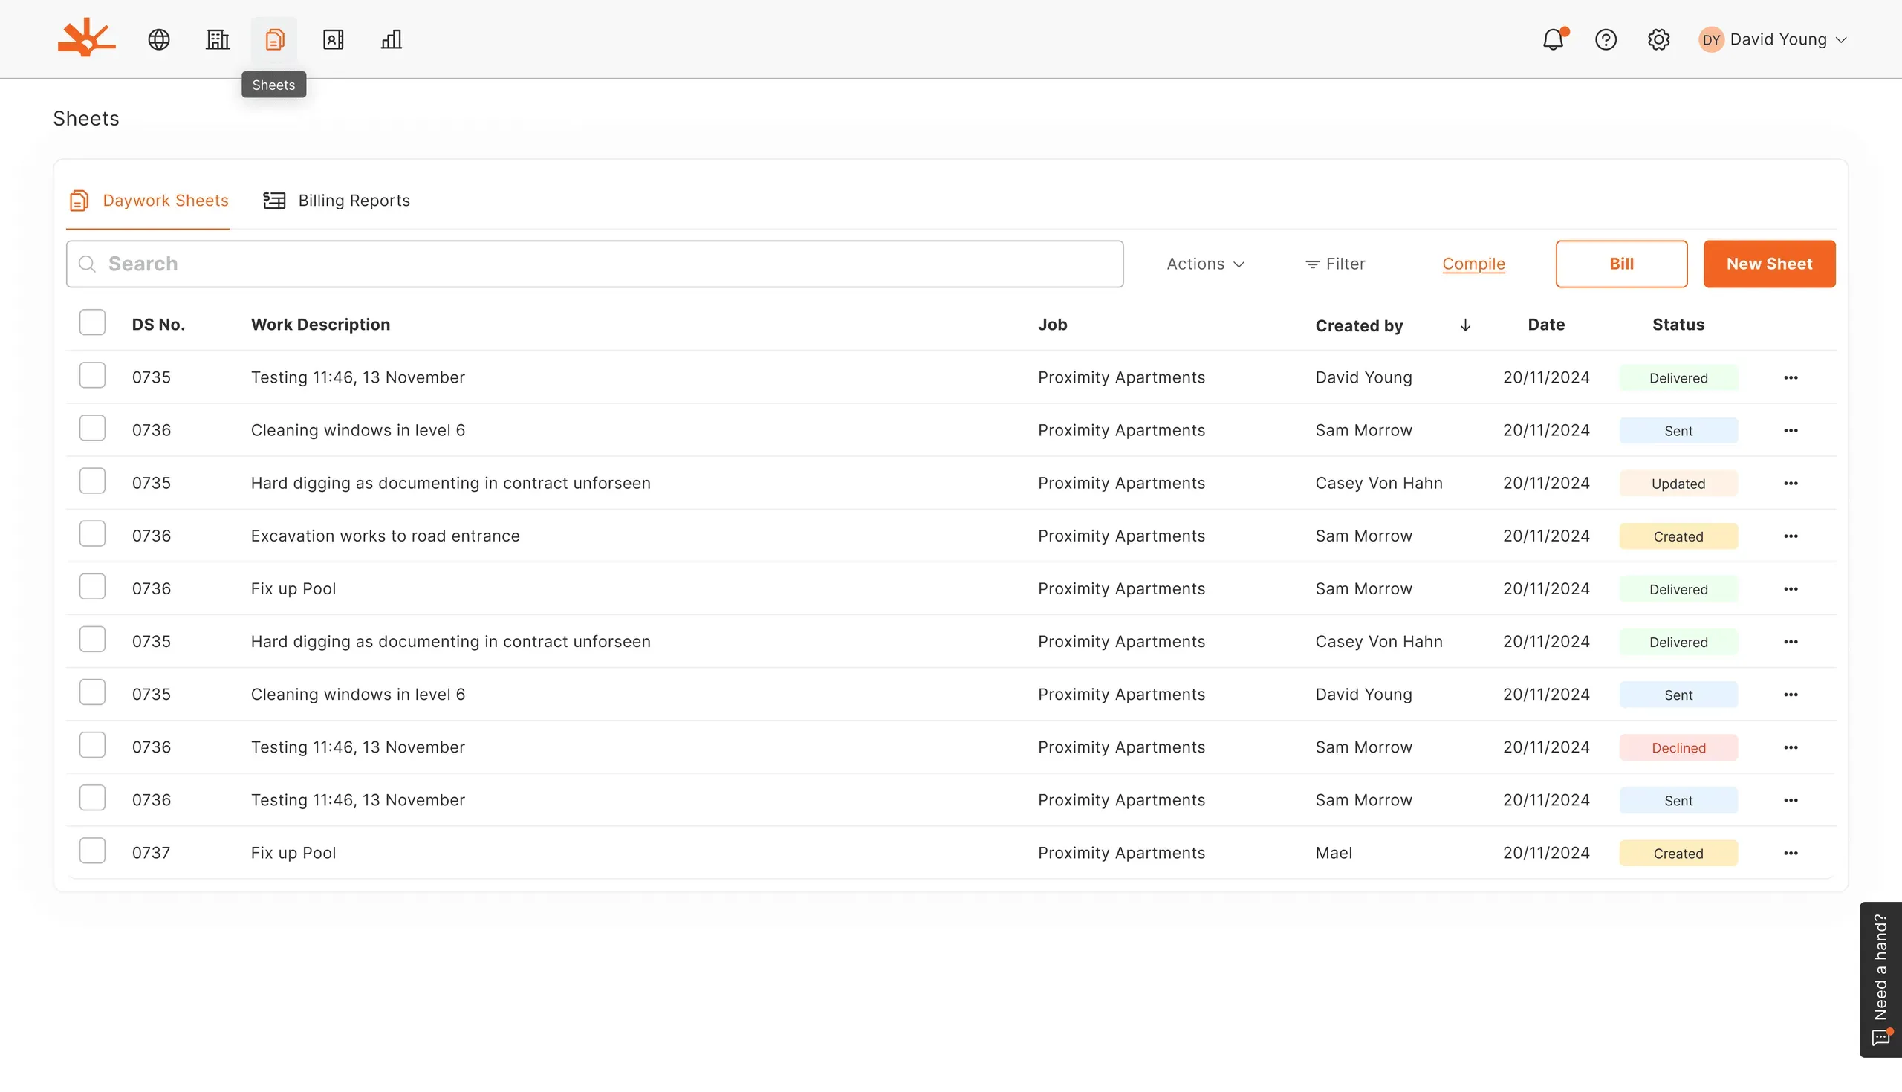Select the Daywork Sheets tab

149,201
